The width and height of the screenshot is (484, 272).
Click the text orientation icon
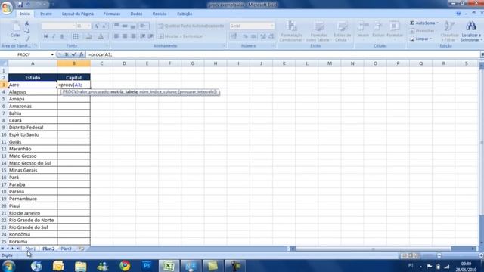(143, 26)
